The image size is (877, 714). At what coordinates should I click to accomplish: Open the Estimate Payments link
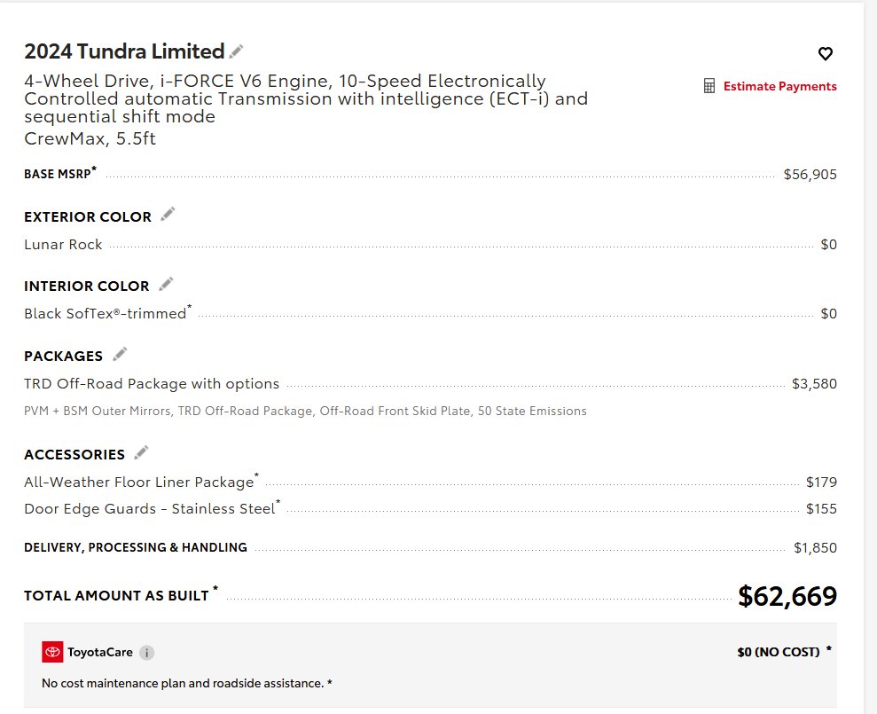(x=779, y=86)
